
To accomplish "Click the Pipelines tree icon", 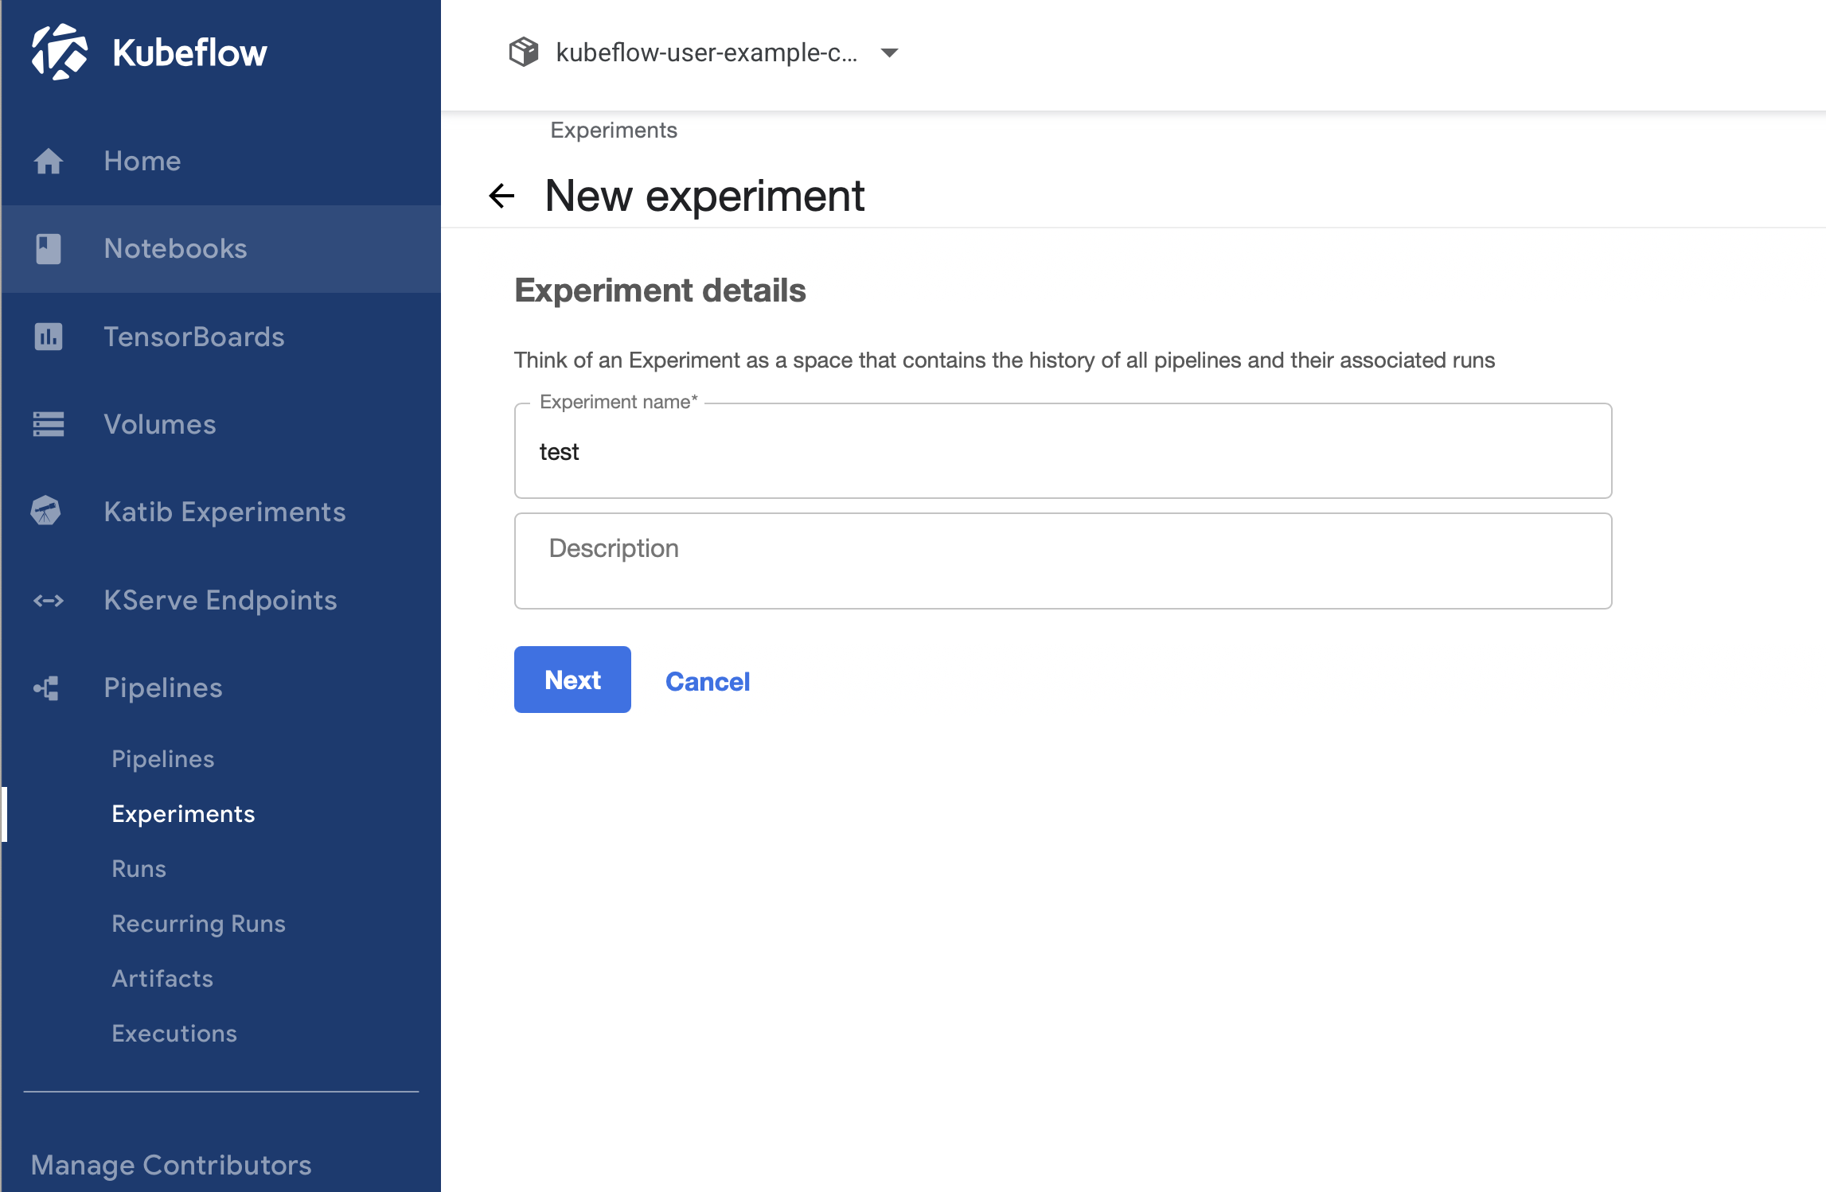I will [47, 688].
